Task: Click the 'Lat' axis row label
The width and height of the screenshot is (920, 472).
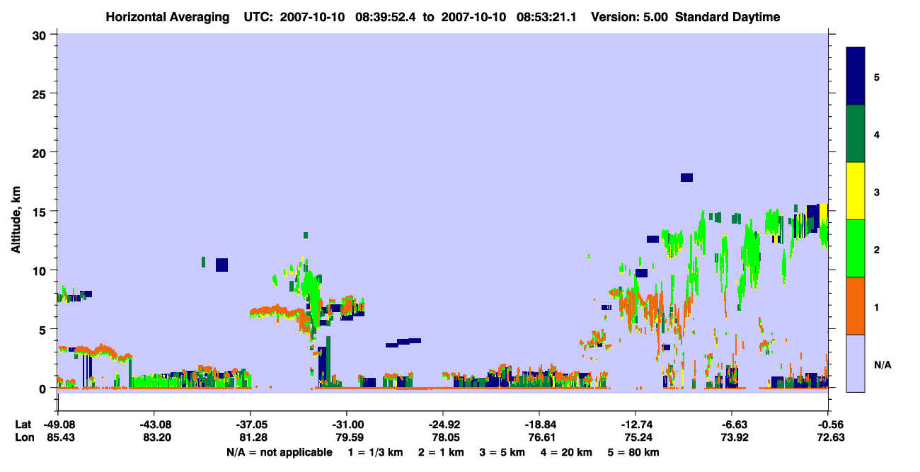Action: (23, 425)
